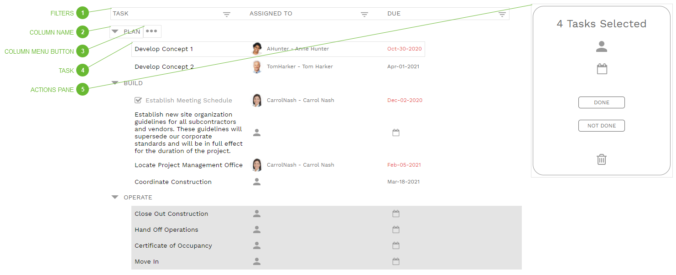Click assign person icon in actions pane
Viewport: 676px width, 275px height.
coord(602,46)
